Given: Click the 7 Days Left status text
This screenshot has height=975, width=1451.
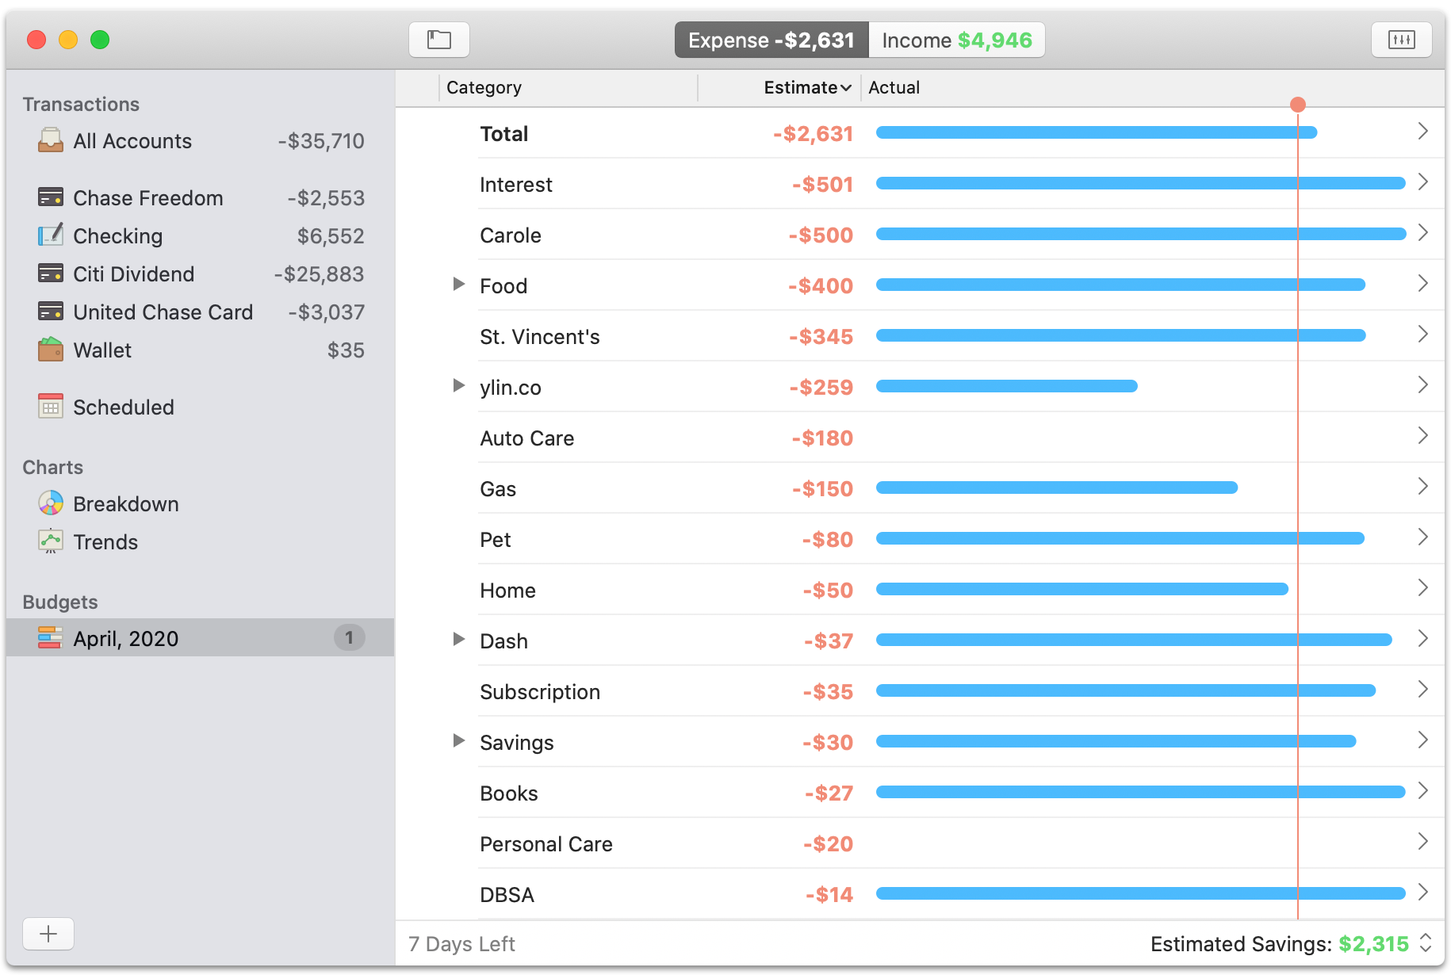Looking at the screenshot, I should pyautogui.click(x=461, y=944).
